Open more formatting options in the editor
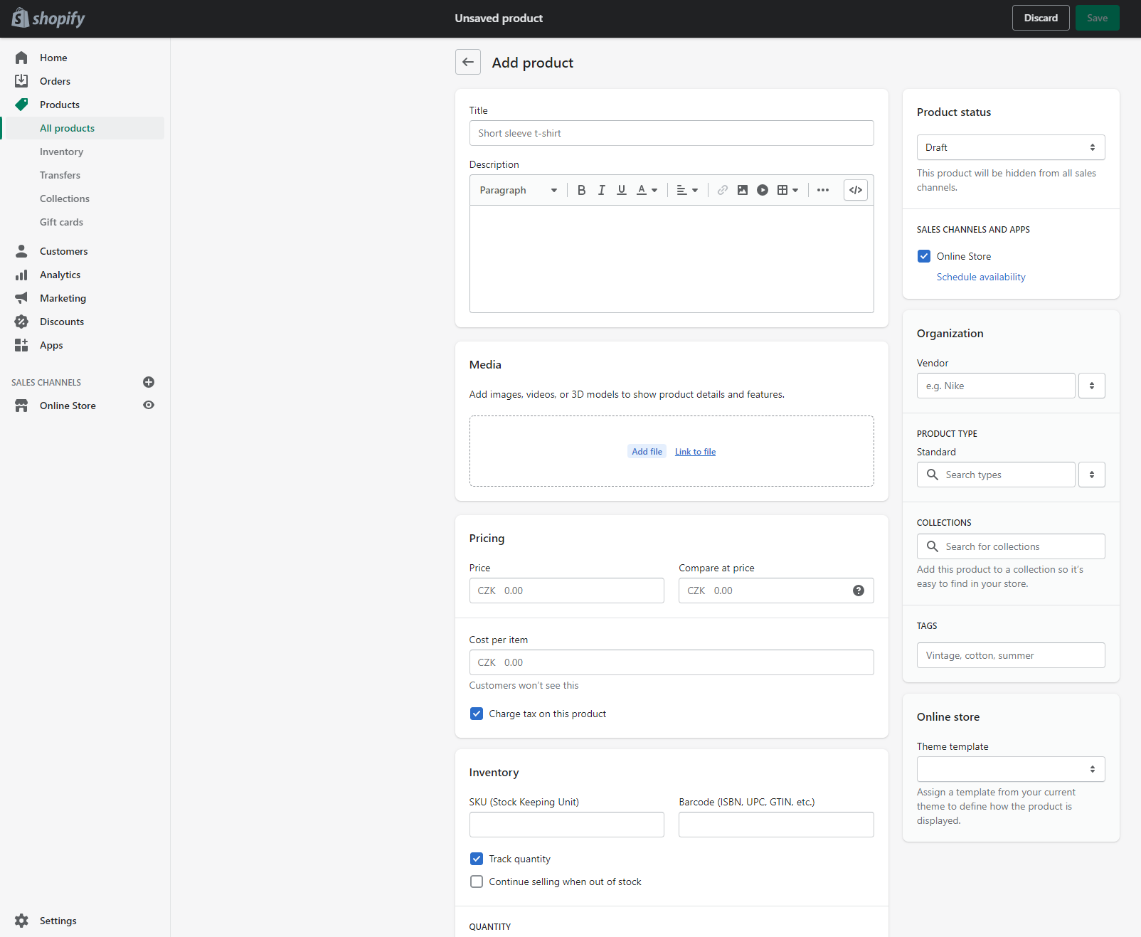1141x937 pixels. click(x=823, y=190)
